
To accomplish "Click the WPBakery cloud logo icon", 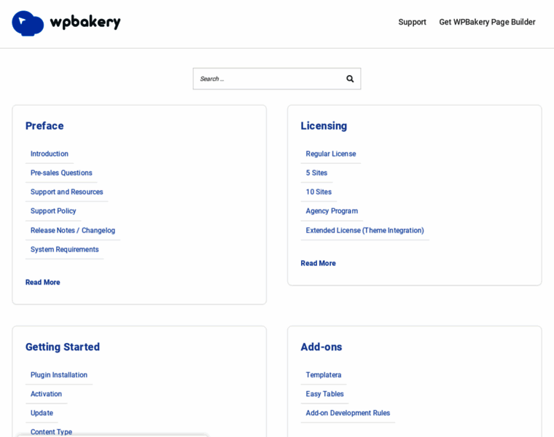I will pyautogui.click(x=28, y=23).
